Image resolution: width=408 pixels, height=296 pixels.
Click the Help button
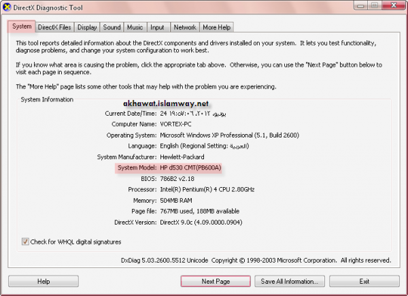(x=44, y=282)
